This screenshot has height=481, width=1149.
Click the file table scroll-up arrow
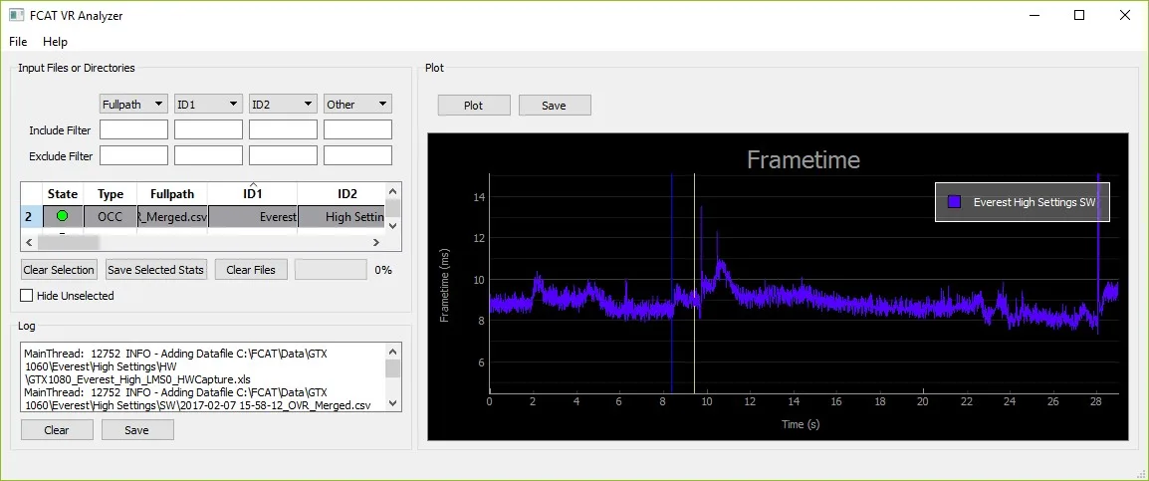pyautogui.click(x=392, y=190)
